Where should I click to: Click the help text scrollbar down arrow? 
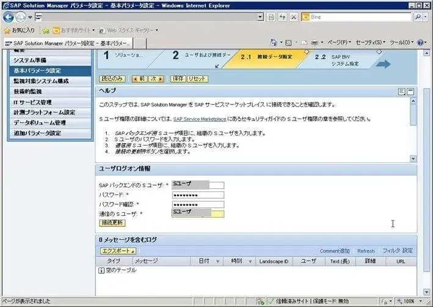point(413,159)
